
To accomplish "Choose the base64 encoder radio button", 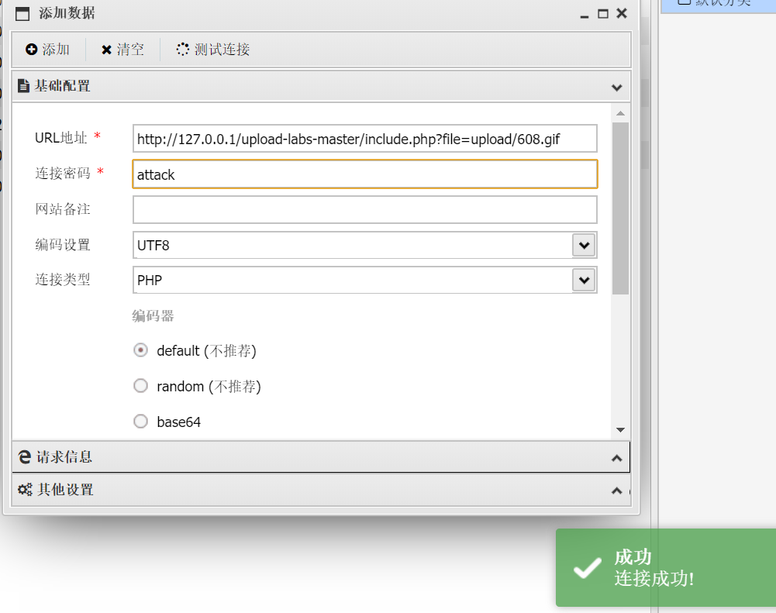I will point(140,422).
